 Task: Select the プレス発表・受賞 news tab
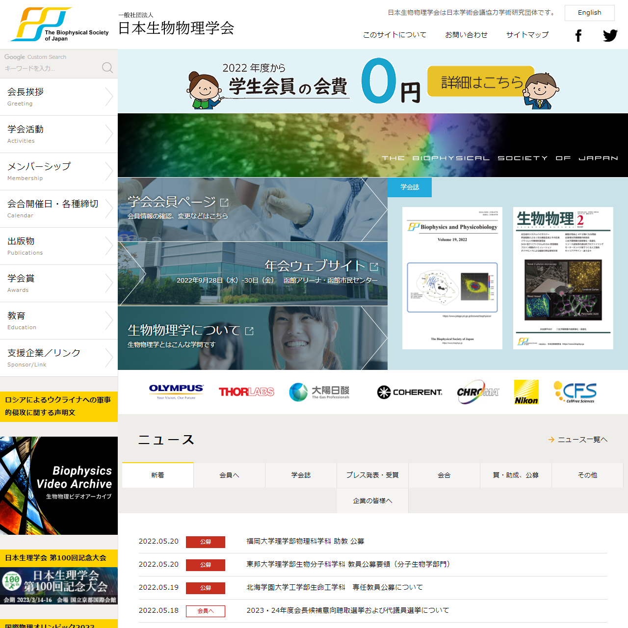[372, 475]
